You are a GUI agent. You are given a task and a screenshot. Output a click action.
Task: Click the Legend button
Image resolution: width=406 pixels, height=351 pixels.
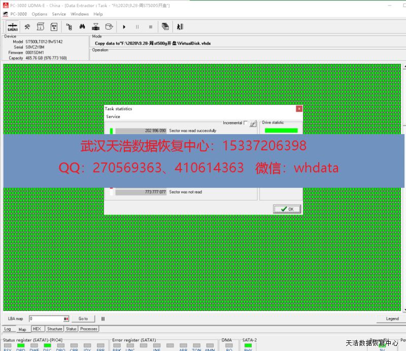coord(392,319)
